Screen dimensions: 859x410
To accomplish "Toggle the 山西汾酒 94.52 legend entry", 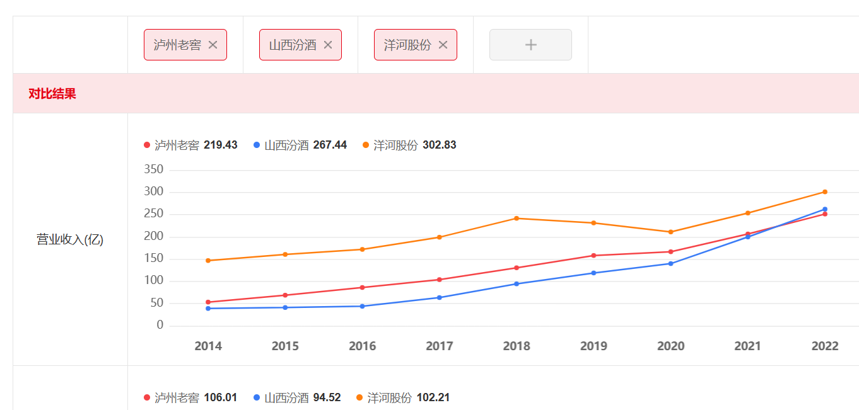I will (297, 397).
